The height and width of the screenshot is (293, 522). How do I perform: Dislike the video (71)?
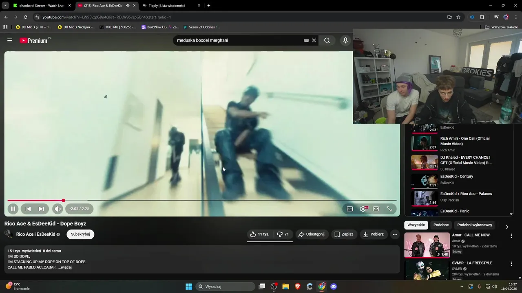[283, 234]
